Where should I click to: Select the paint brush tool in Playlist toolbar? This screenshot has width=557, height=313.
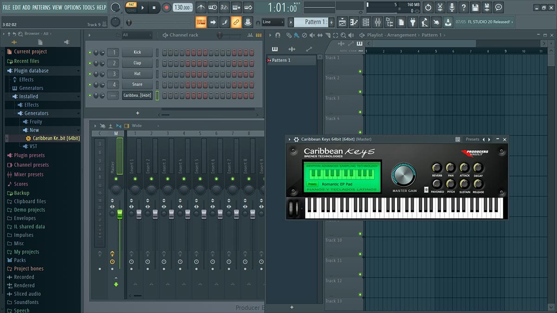pos(296,35)
